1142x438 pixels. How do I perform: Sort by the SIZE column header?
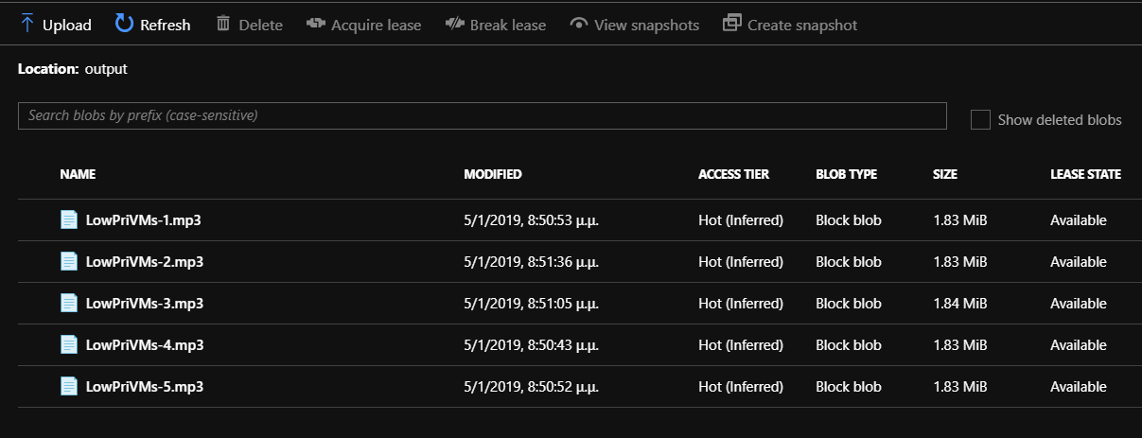point(944,174)
